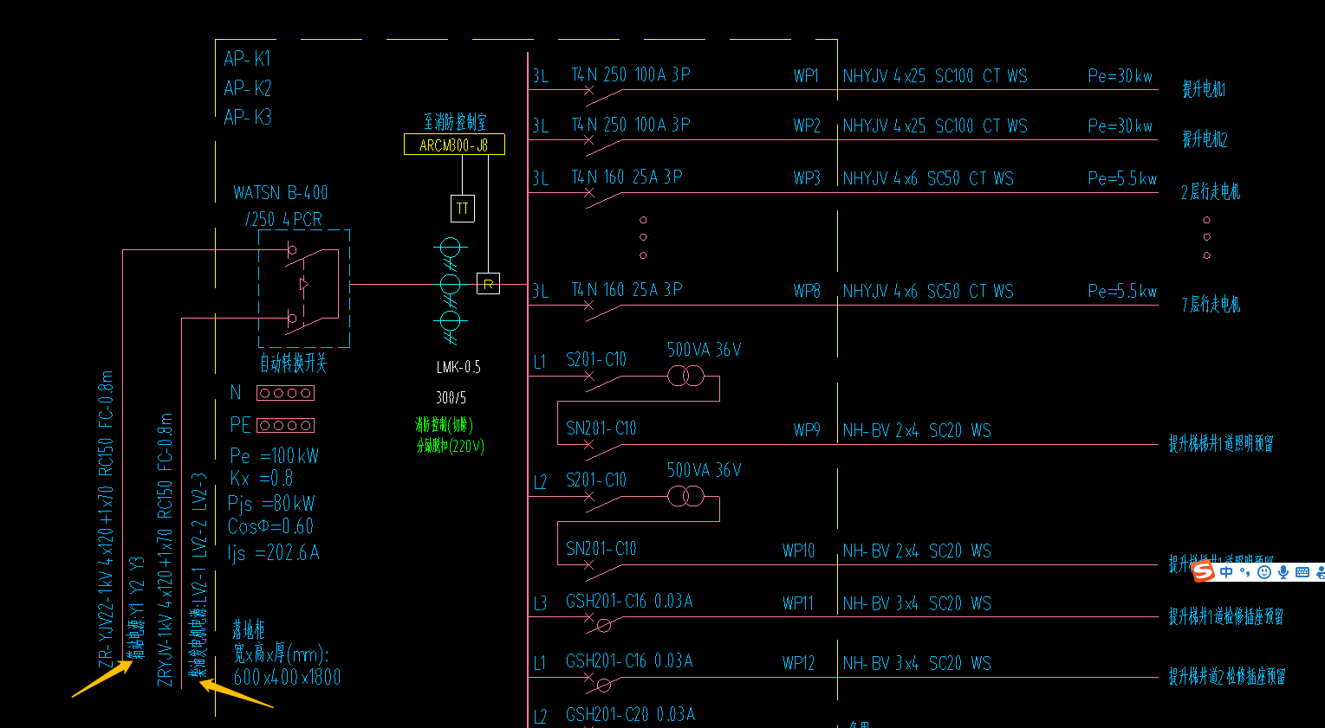Select the ARCM300-J8 monitor box
This screenshot has height=728, width=1325.
[x=454, y=145]
